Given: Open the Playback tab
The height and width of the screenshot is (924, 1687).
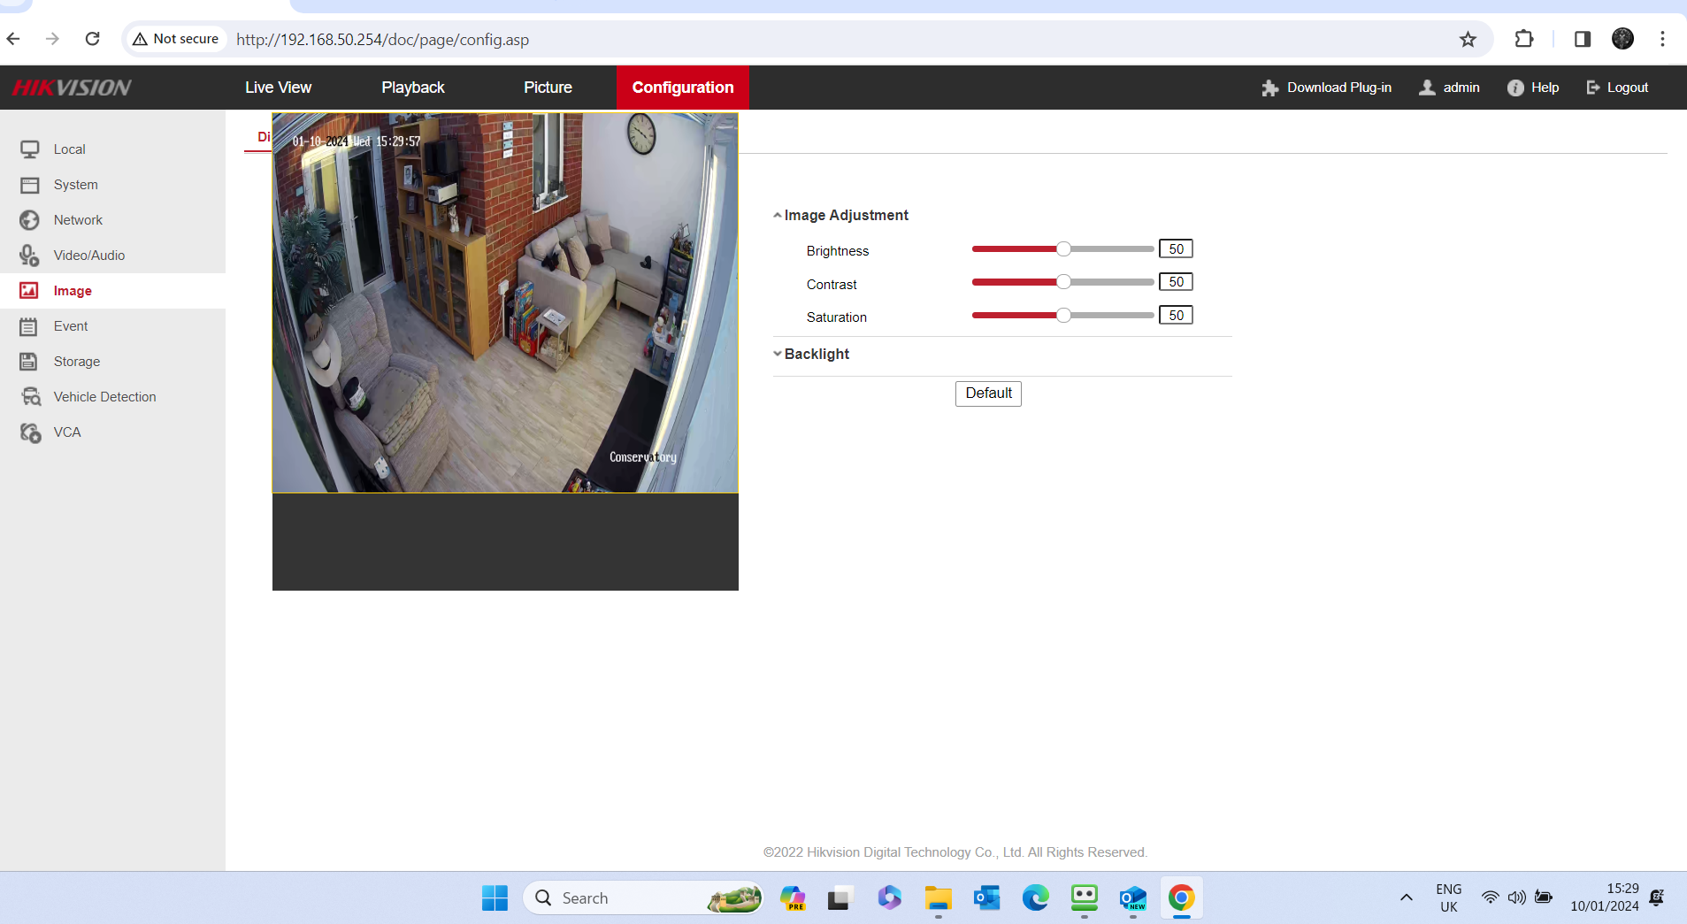Looking at the screenshot, I should pyautogui.click(x=412, y=87).
